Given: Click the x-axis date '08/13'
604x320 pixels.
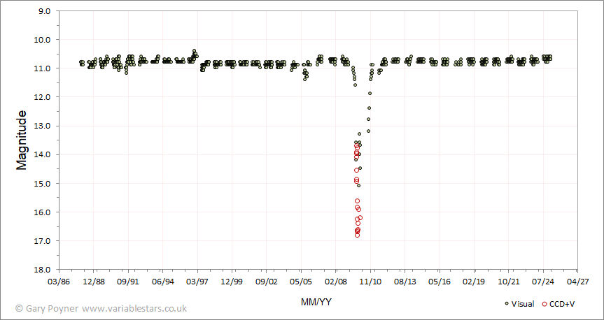Looking at the screenshot, I should pos(405,282).
